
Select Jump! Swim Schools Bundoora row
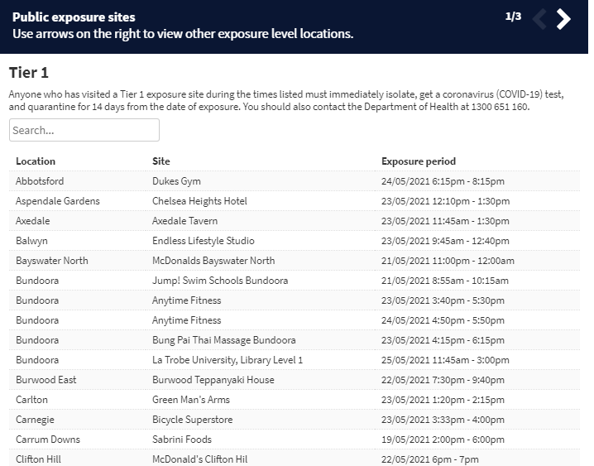tap(295, 281)
